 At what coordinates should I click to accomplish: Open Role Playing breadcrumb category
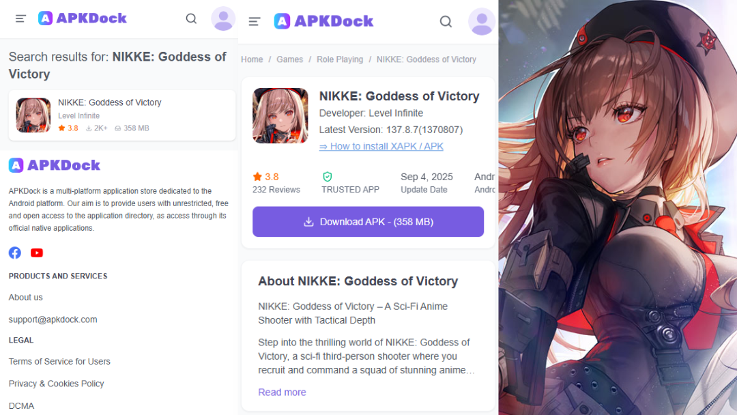point(340,59)
